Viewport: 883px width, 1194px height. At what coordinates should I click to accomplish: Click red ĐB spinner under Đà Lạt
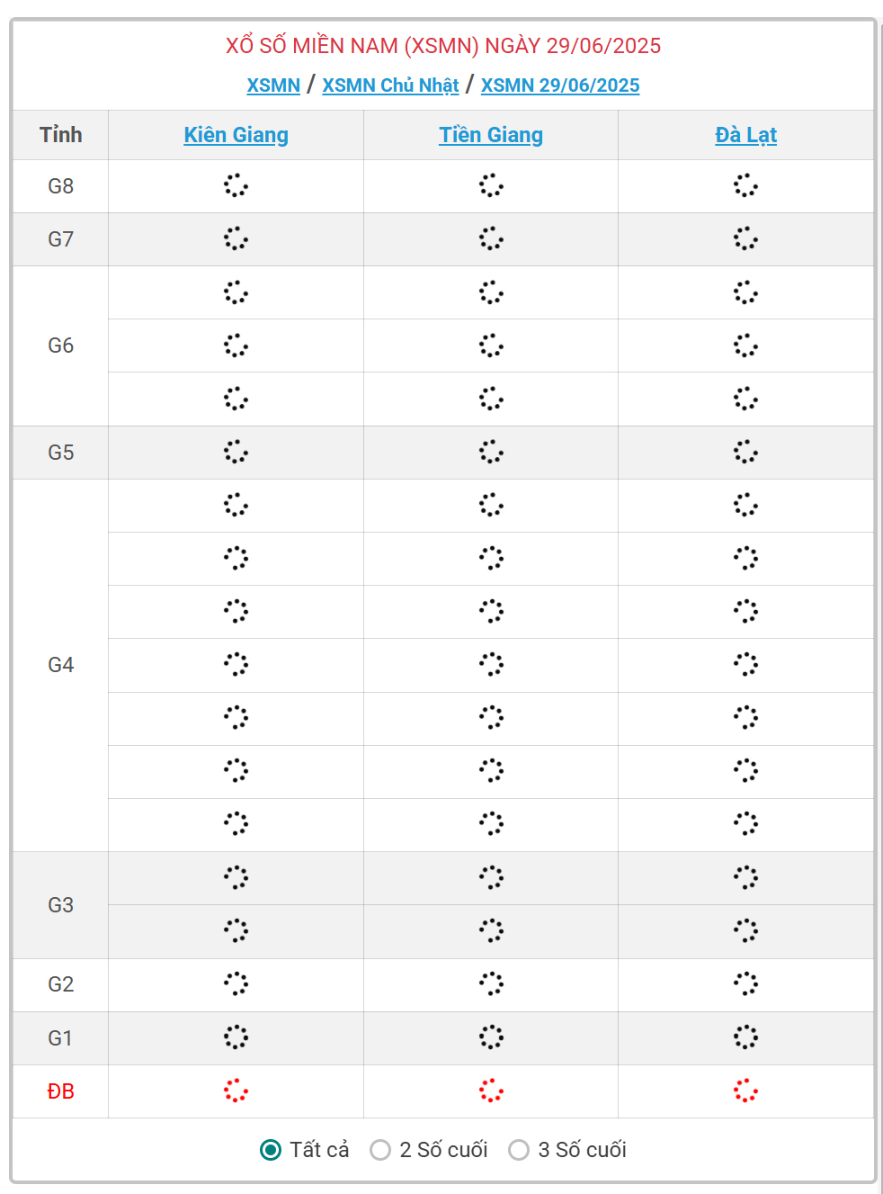point(745,1091)
